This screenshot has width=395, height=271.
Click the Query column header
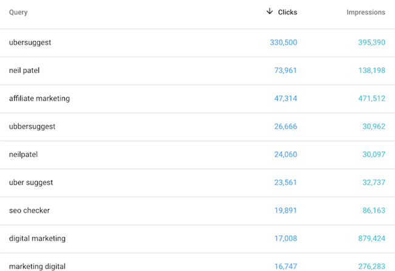coord(18,12)
